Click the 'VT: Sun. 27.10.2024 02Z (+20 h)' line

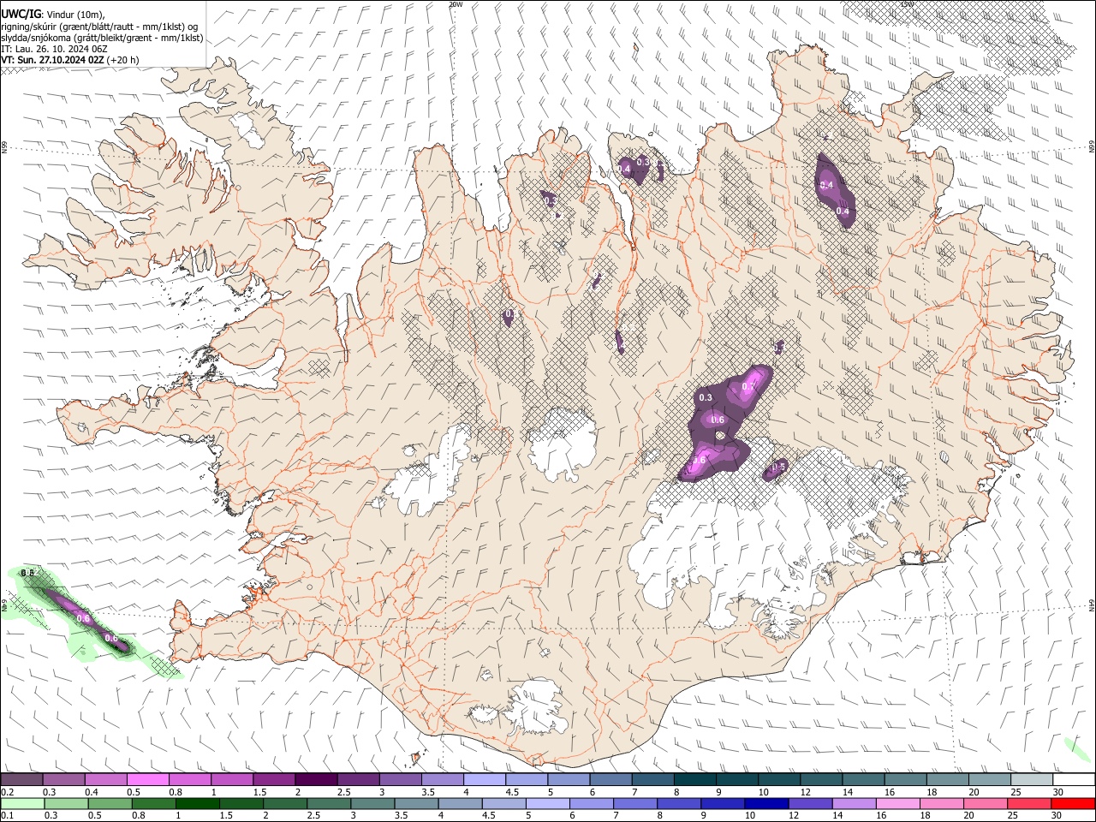pos(70,60)
